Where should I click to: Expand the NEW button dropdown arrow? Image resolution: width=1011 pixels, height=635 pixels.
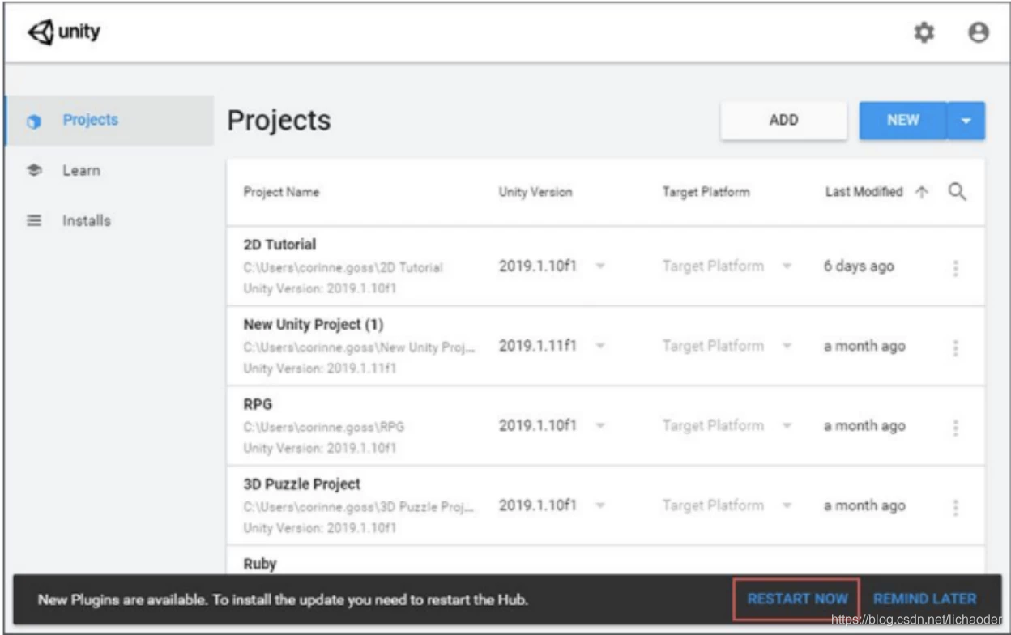(x=966, y=121)
